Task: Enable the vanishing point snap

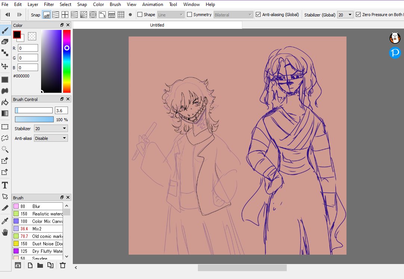Action: click(x=74, y=15)
